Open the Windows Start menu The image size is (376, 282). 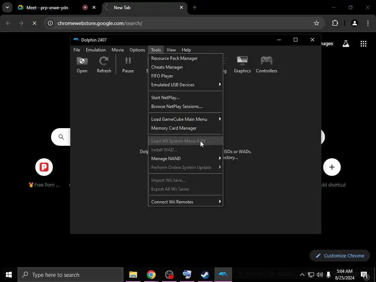point(9,275)
